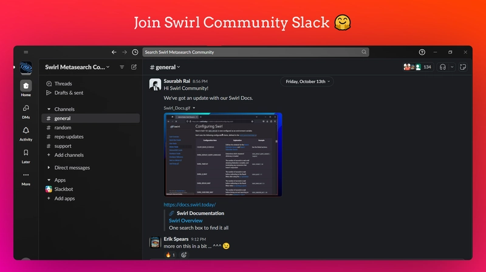
Task: Click Erik Spears' avatar
Action: [155, 242]
